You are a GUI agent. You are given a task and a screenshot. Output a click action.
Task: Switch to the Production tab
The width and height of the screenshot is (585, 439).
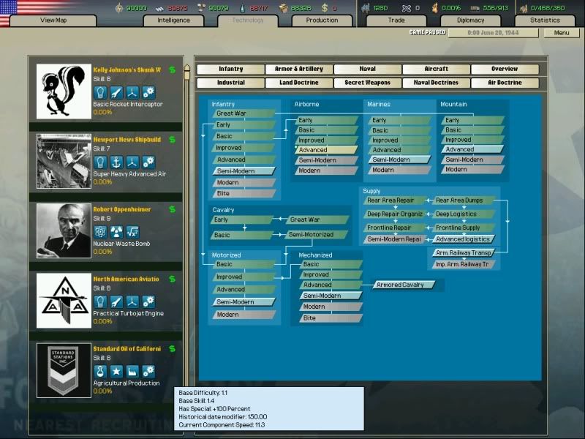[322, 20]
